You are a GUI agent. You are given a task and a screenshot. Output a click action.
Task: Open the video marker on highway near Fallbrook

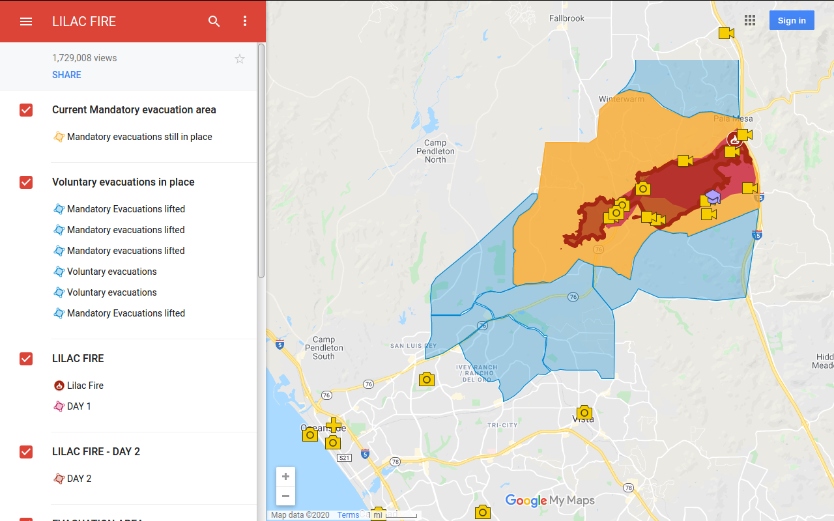726,33
